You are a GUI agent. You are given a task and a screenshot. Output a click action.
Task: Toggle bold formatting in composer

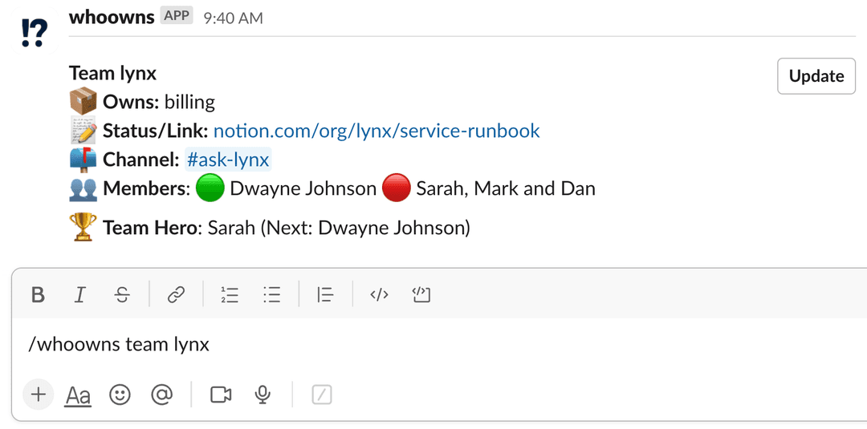(38, 295)
